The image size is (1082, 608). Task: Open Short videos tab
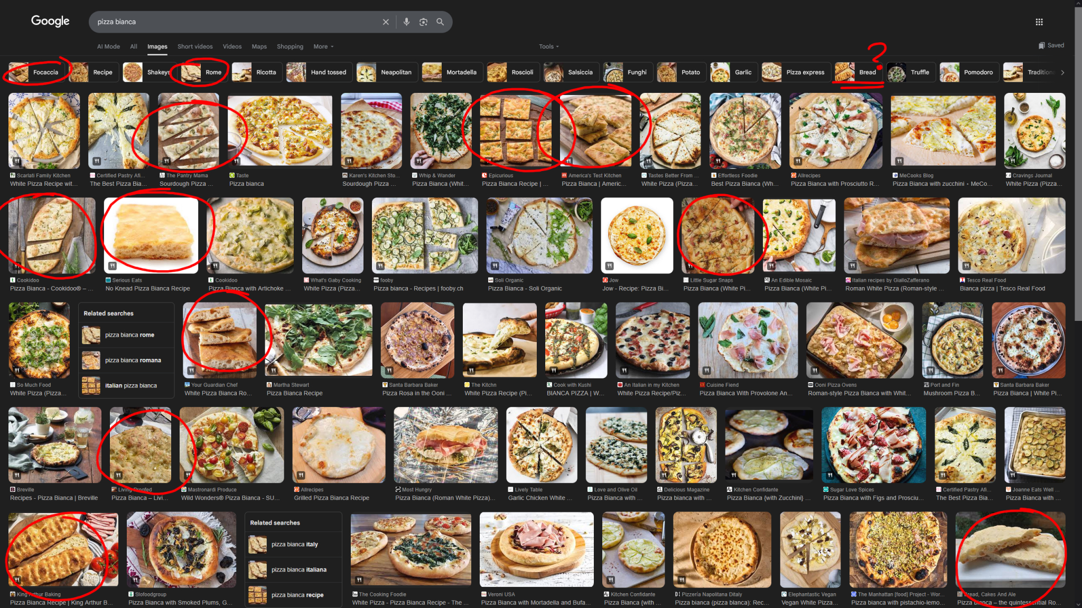[195, 46]
